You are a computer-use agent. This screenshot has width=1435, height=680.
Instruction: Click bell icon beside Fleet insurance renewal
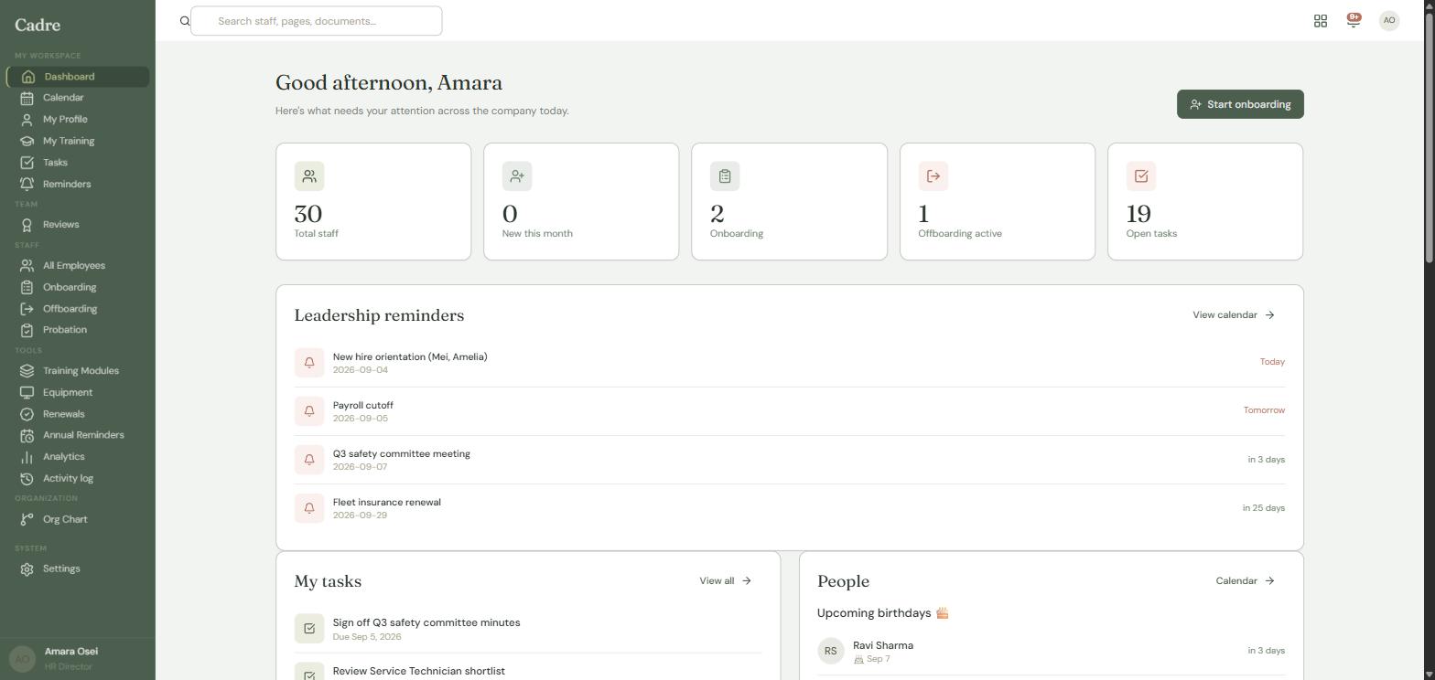tap(309, 508)
